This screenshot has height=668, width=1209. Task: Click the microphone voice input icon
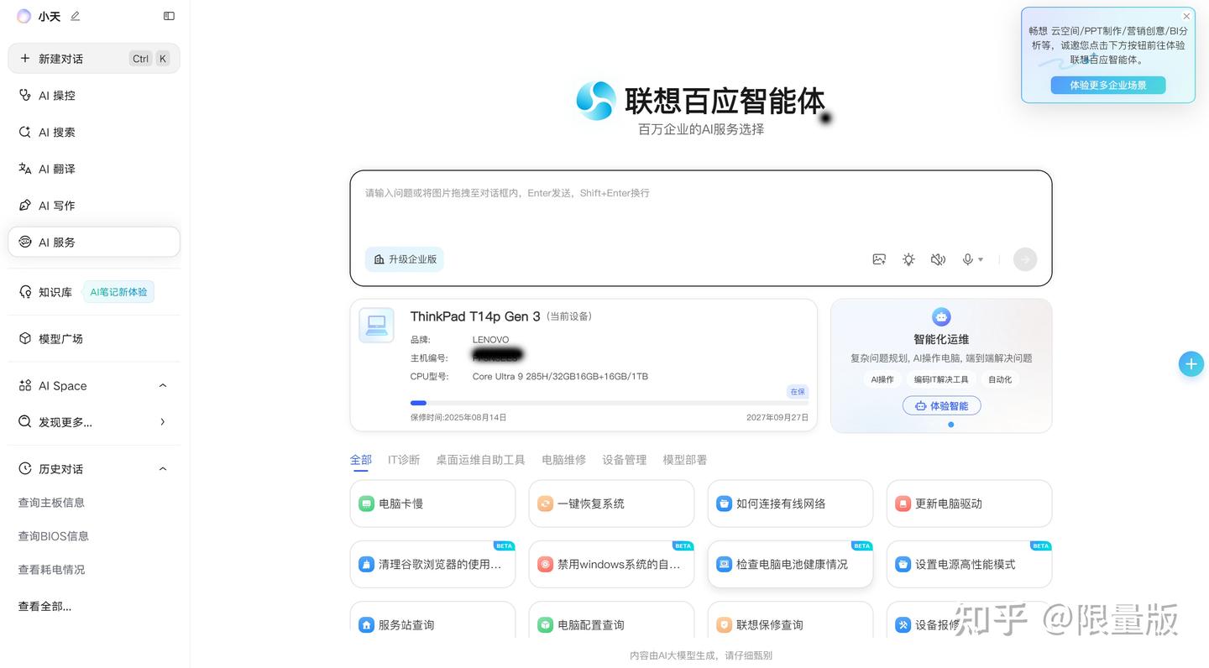[x=967, y=260]
